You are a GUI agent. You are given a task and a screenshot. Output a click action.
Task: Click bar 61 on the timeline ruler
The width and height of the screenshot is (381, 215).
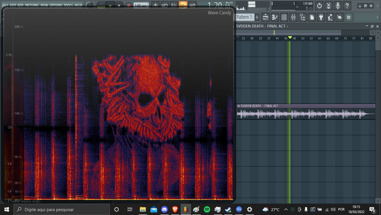click(x=320, y=38)
